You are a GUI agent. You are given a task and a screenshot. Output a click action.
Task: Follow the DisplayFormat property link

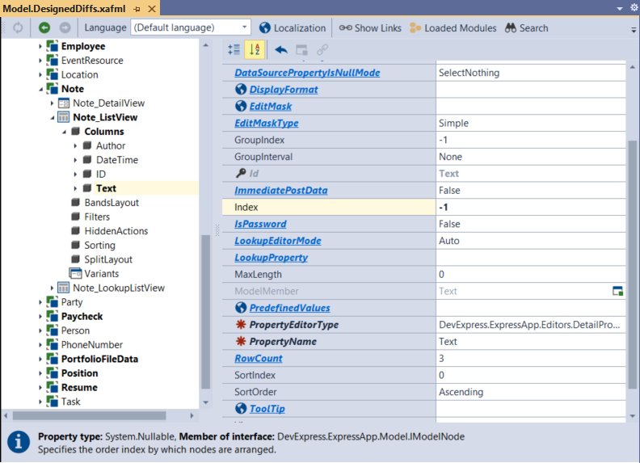click(284, 90)
